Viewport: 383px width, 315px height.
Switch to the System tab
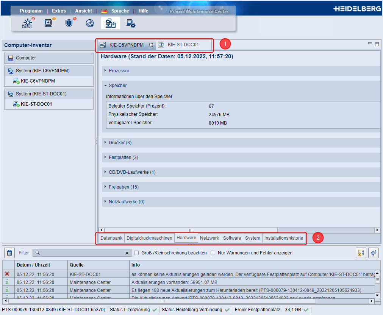pyautogui.click(x=253, y=238)
